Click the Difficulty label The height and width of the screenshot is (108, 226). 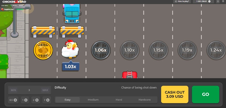point(60,88)
